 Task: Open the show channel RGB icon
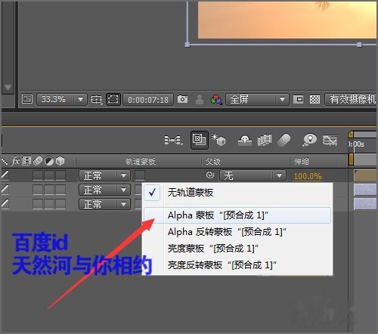216,100
